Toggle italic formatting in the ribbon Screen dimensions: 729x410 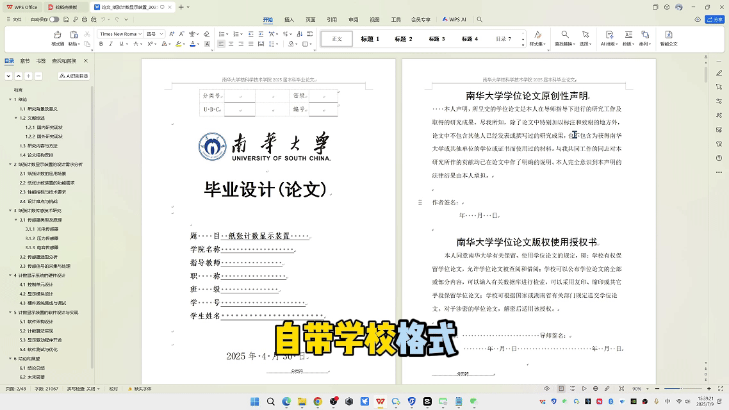point(111,44)
